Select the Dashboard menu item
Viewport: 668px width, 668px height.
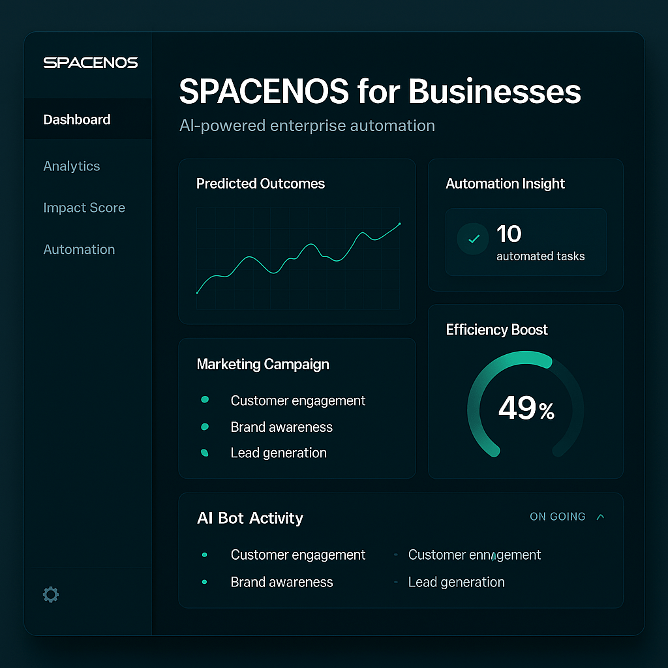[76, 119]
